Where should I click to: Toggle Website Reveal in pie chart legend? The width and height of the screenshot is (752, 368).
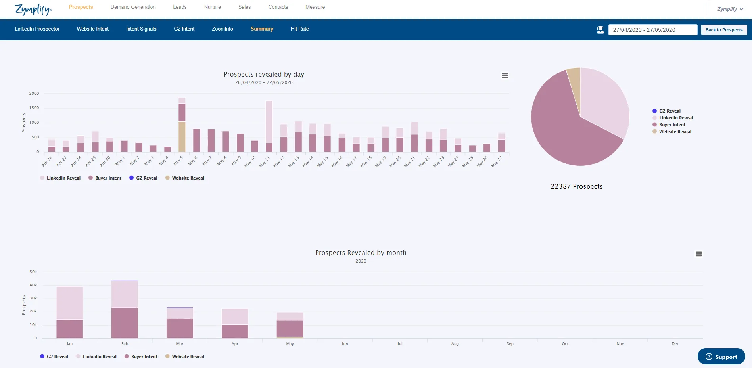point(672,132)
